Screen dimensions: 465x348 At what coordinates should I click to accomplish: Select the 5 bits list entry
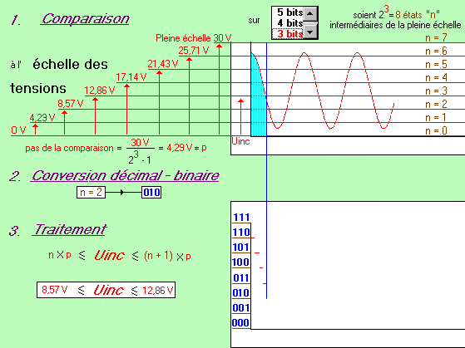point(289,12)
